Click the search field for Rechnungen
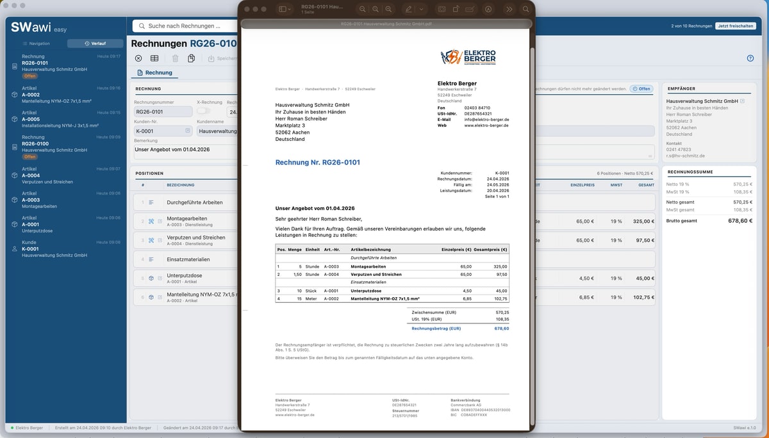 (x=185, y=26)
